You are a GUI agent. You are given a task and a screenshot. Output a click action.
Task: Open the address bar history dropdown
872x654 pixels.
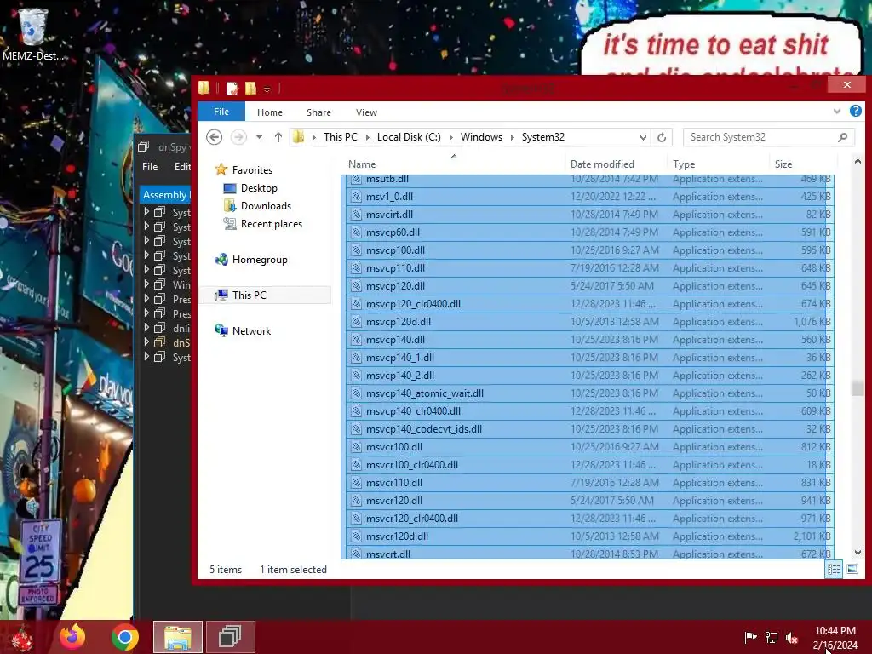tap(643, 137)
